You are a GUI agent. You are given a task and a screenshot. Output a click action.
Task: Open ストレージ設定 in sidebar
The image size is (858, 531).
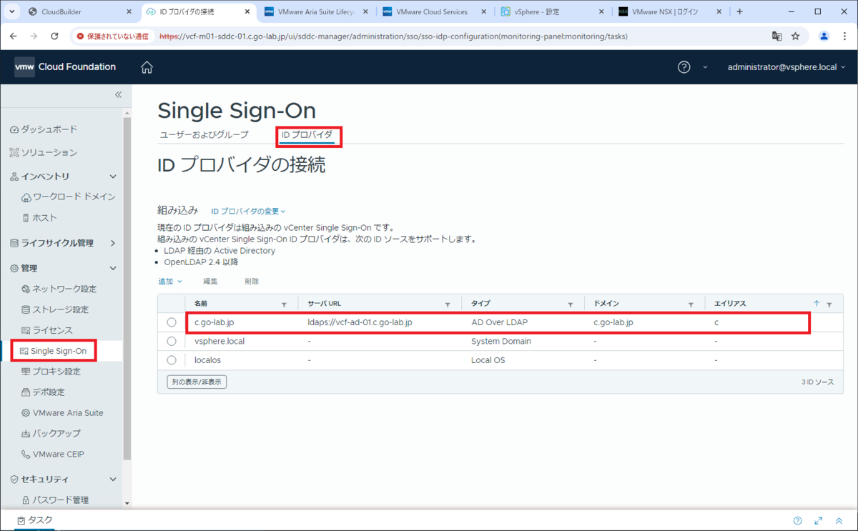(x=56, y=309)
